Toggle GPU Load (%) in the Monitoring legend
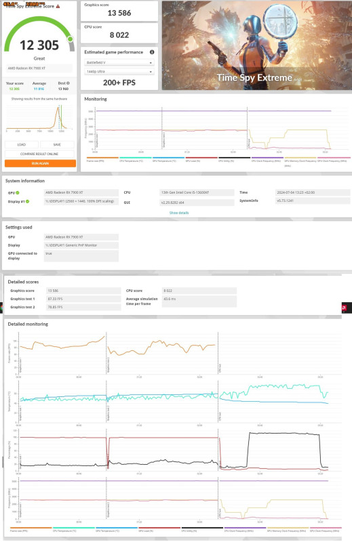This screenshot has width=352, height=542. point(201,159)
